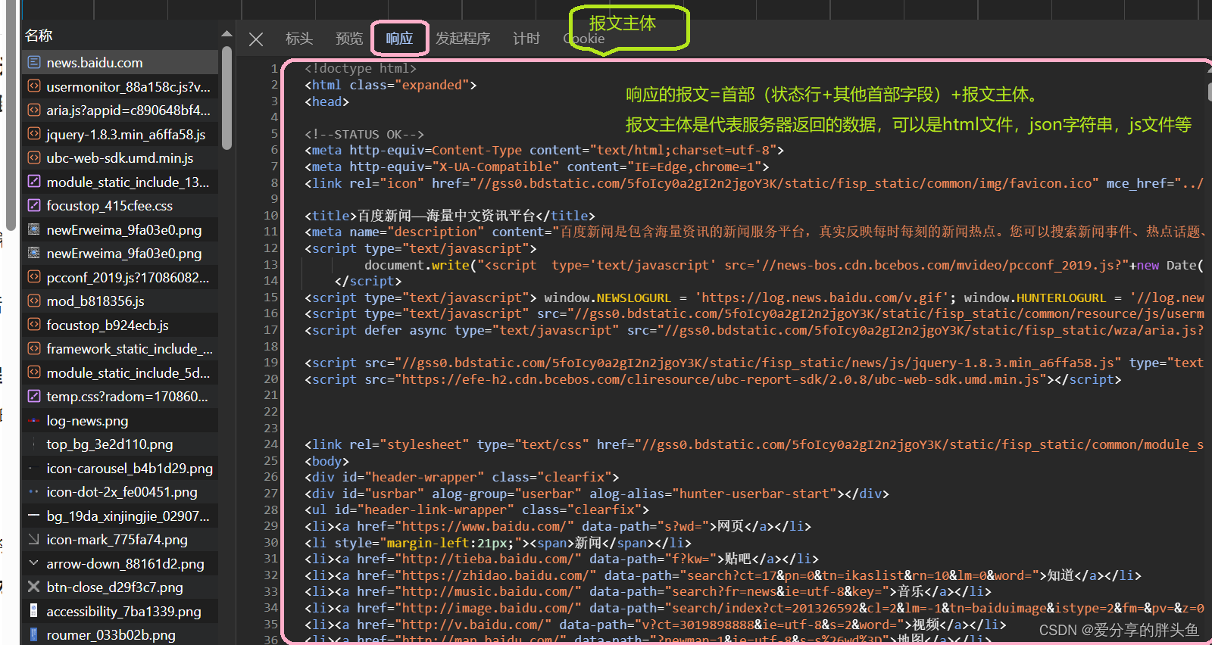Click scroll-up arrow of request list
Viewport: 1212px width, 645px height.
[x=226, y=34]
